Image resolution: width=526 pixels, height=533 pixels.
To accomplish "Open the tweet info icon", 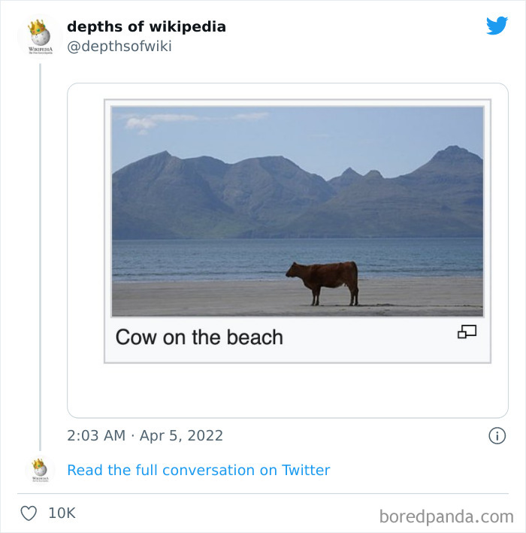I will 497,436.
